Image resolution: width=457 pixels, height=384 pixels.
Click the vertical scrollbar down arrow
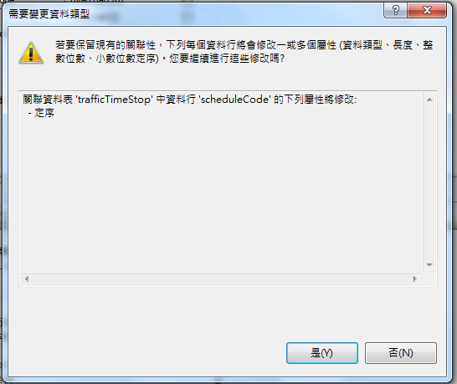[x=429, y=265]
